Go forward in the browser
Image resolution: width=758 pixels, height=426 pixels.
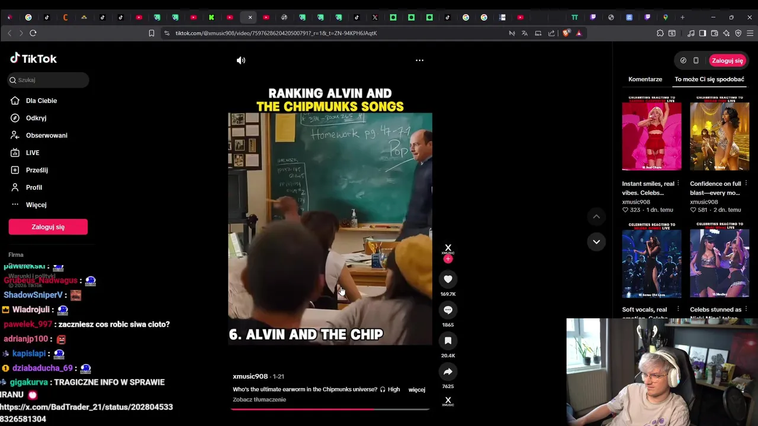(x=21, y=33)
